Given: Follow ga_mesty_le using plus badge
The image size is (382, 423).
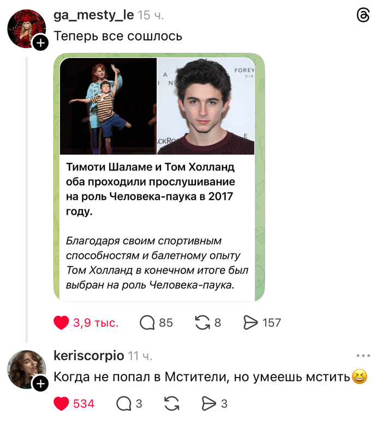Looking at the screenshot, I should pyautogui.click(x=40, y=43).
